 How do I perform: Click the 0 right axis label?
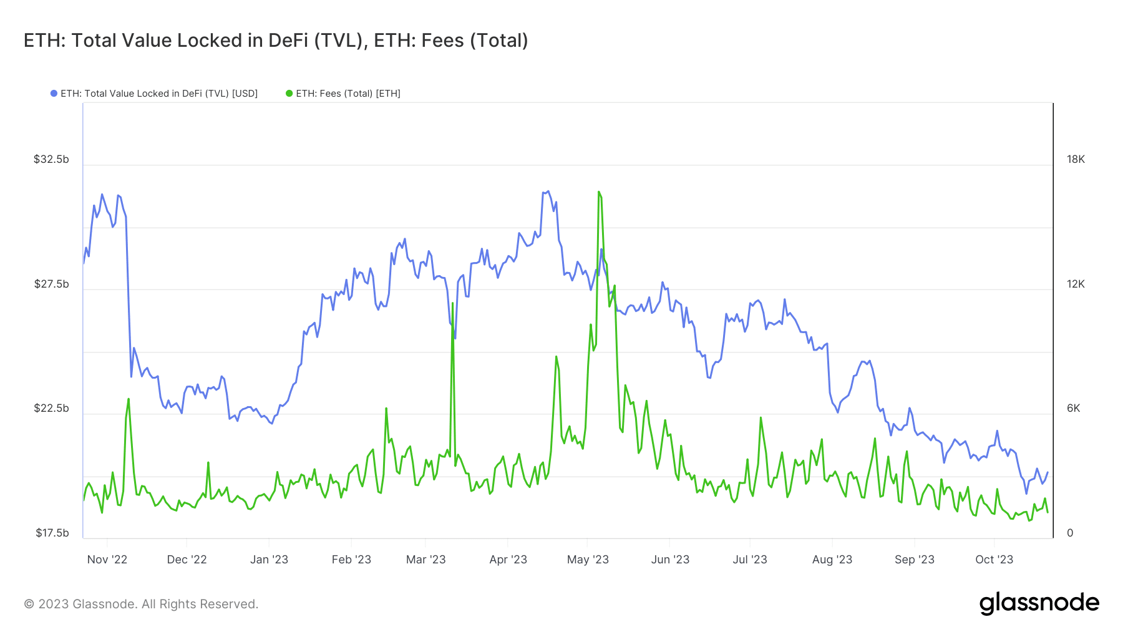click(1070, 533)
